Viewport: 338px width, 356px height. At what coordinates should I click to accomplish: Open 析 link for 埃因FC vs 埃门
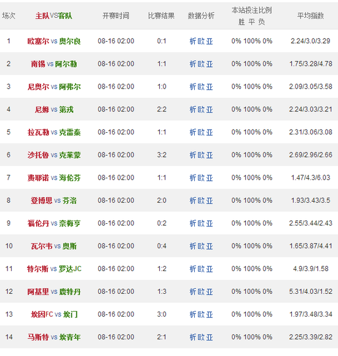point(193,314)
